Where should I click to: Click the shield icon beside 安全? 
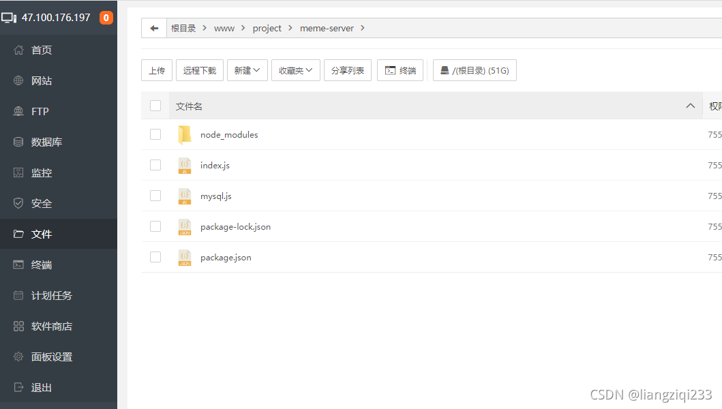(18, 203)
